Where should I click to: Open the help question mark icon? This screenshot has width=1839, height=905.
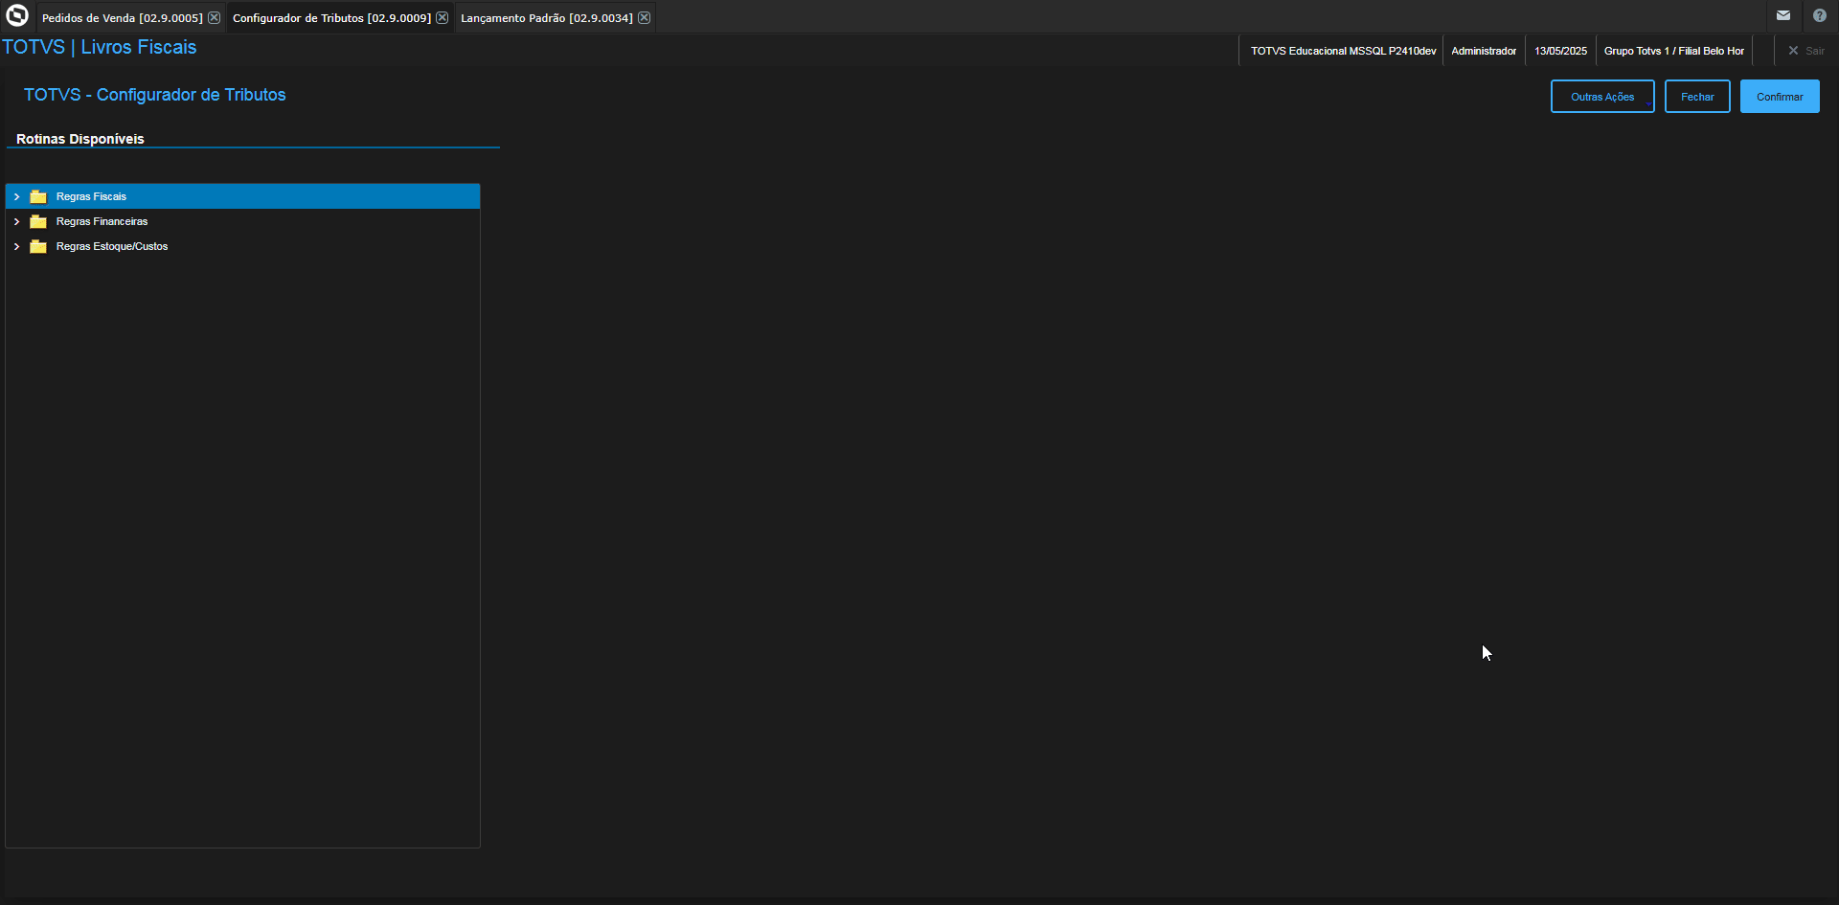click(x=1820, y=15)
